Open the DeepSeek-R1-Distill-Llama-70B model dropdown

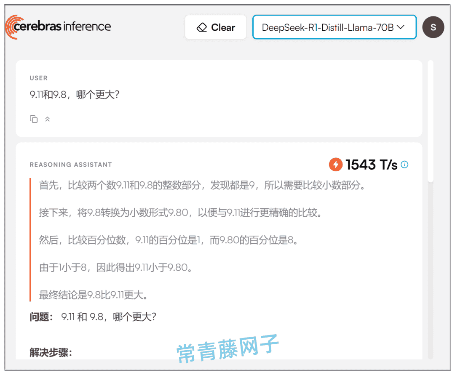point(335,27)
